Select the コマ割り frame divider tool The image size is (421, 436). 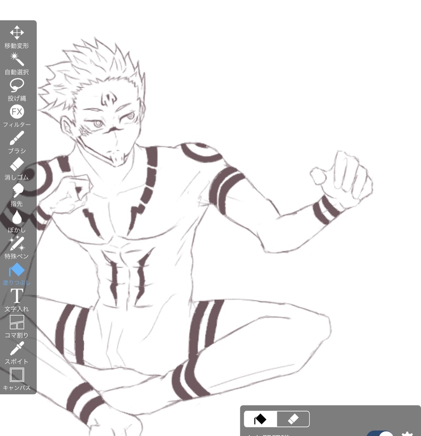pyautogui.click(x=17, y=326)
